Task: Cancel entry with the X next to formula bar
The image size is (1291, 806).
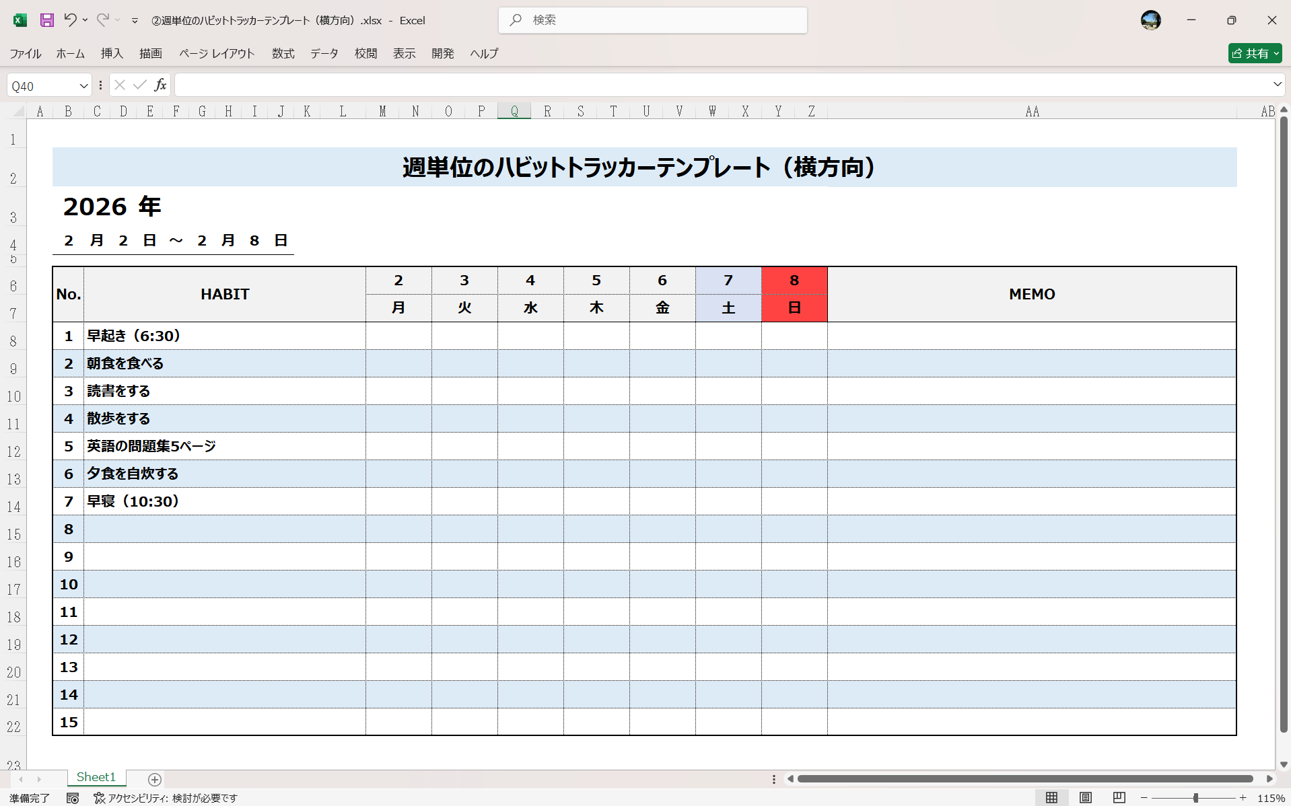Action: (120, 85)
